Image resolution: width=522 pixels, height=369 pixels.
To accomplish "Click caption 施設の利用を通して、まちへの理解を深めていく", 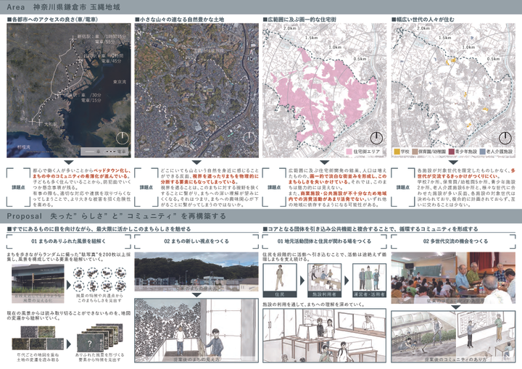I will (313, 304).
